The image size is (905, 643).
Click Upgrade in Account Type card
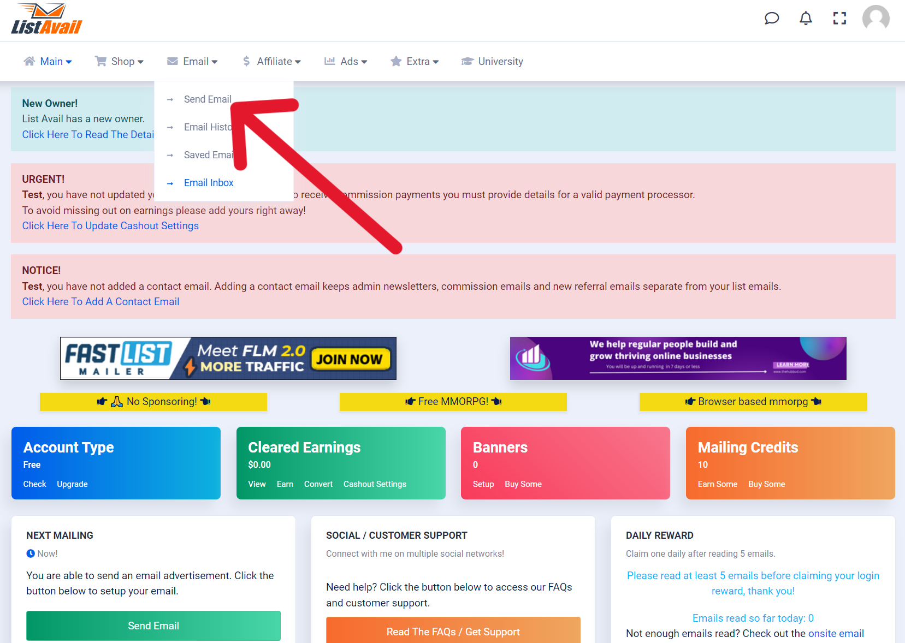point(72,484)
